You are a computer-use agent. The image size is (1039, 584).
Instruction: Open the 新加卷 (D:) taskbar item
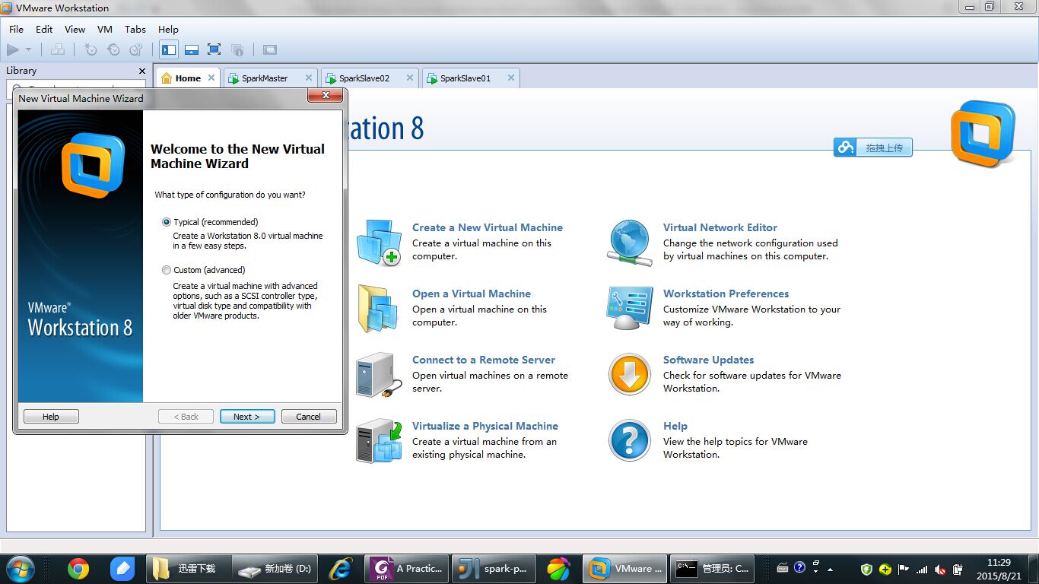pyautogui.click(x=274, y=569)
